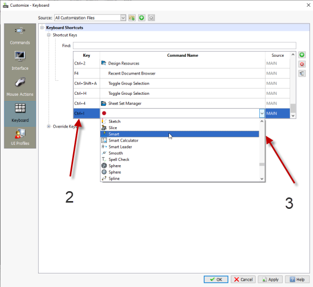
Task: Pick Spell Check from the list
Action: tap(179, 159)
